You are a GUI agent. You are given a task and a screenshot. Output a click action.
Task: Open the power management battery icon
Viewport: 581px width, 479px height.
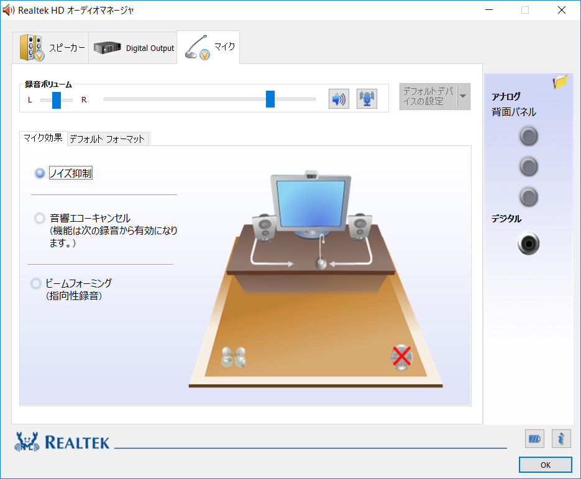534,439
